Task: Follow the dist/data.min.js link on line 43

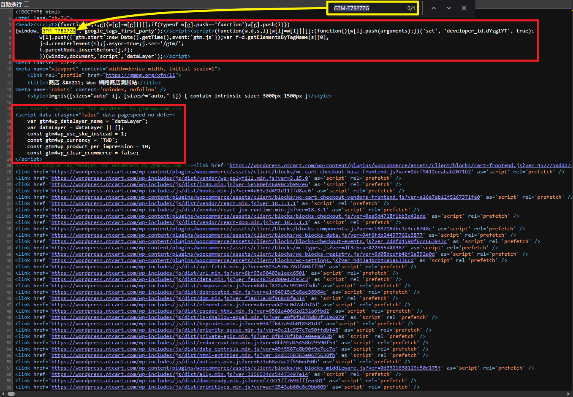Action: (179, 279)
